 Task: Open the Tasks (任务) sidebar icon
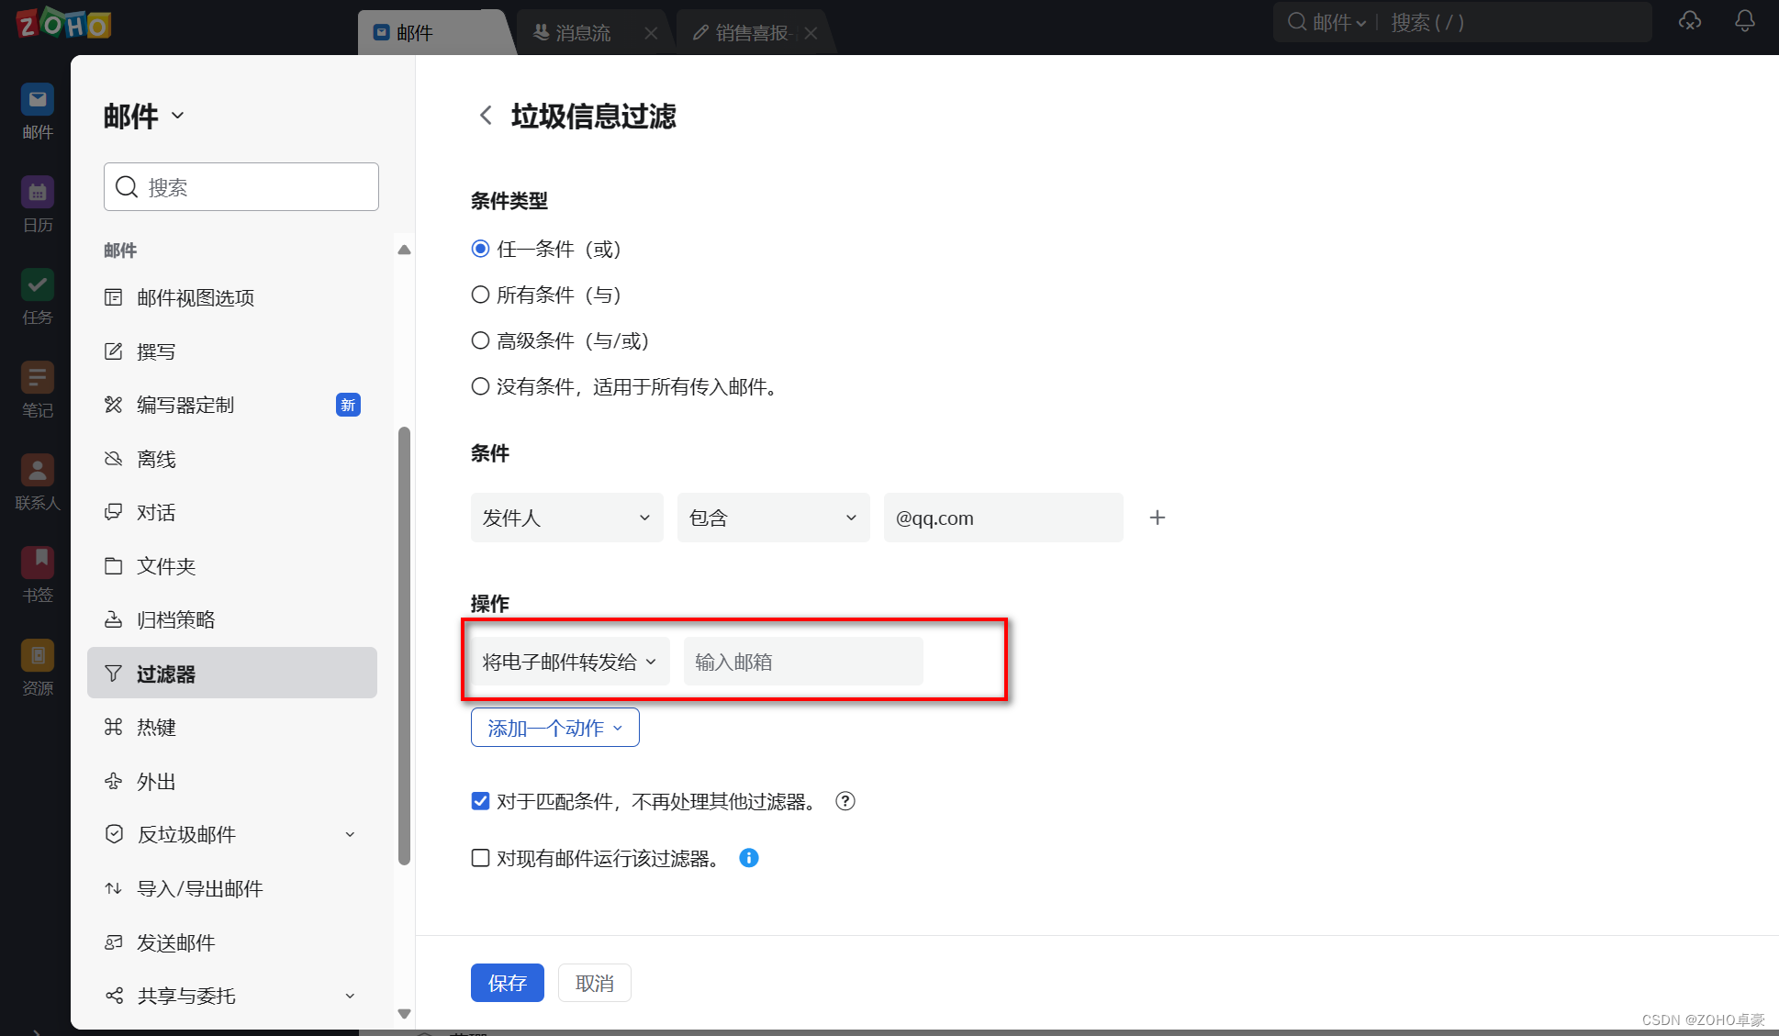[38, 285]
